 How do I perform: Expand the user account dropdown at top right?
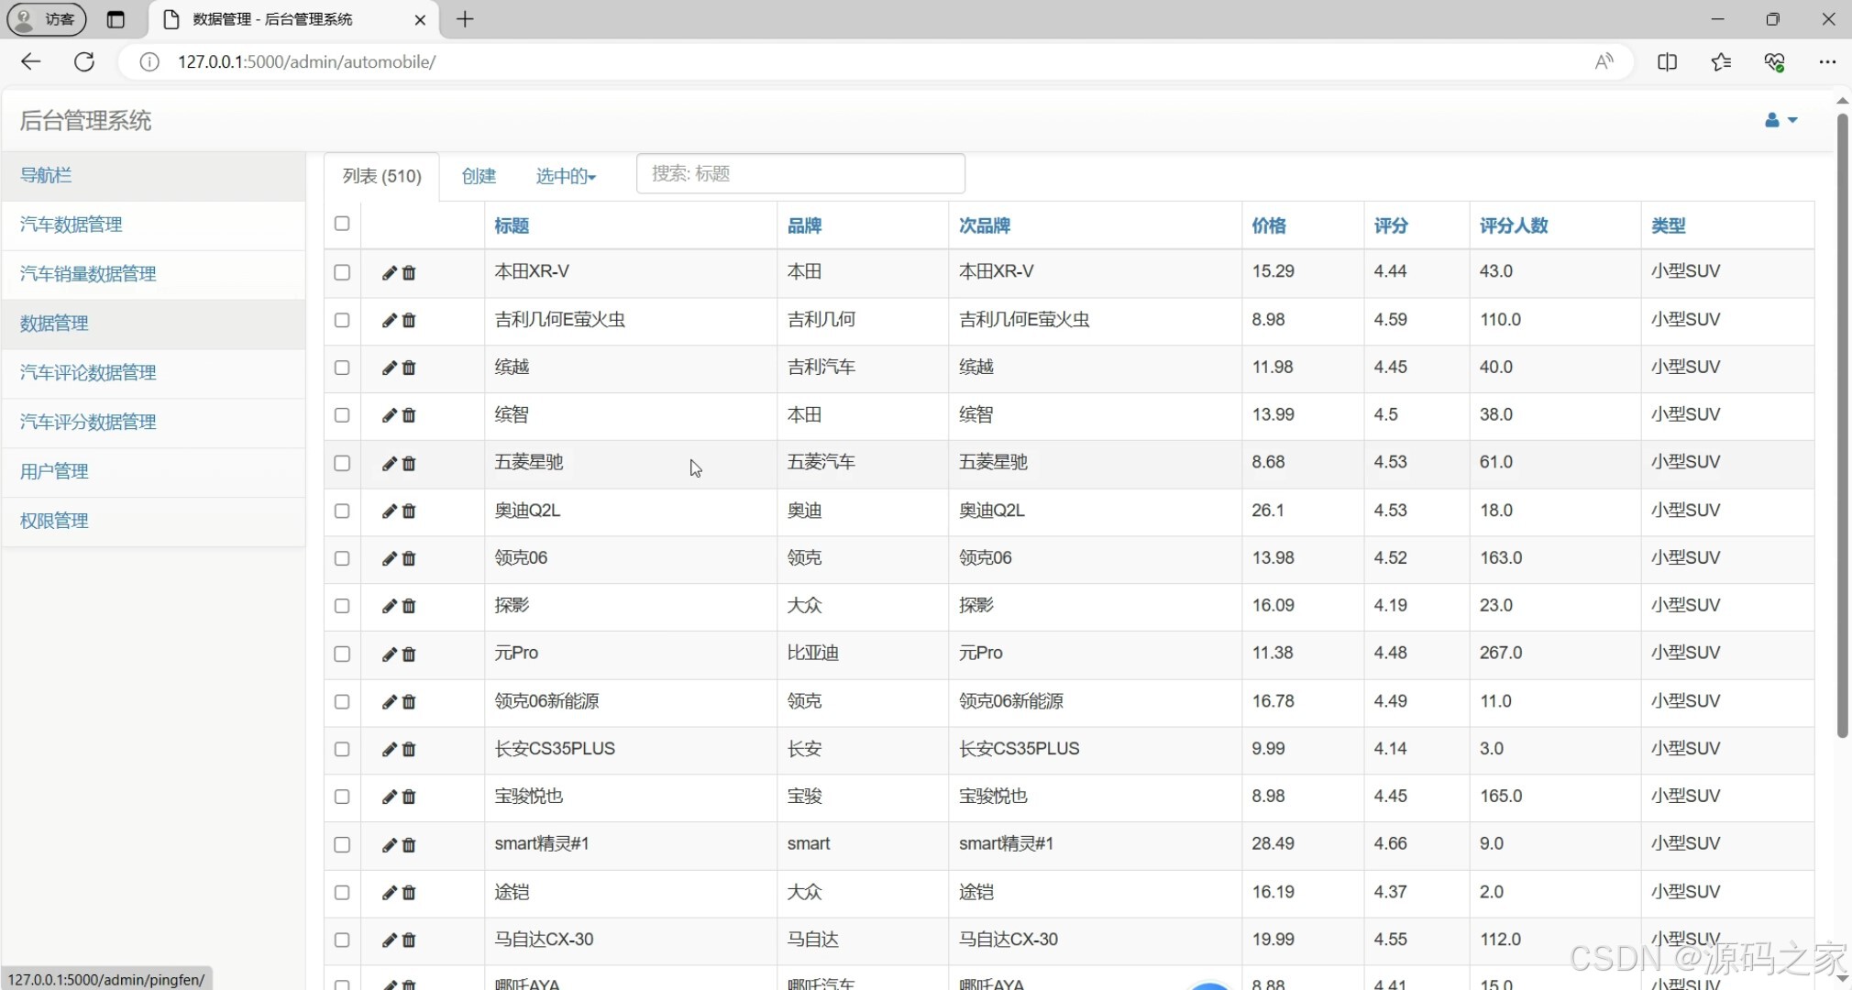(x=1780, y=120)
